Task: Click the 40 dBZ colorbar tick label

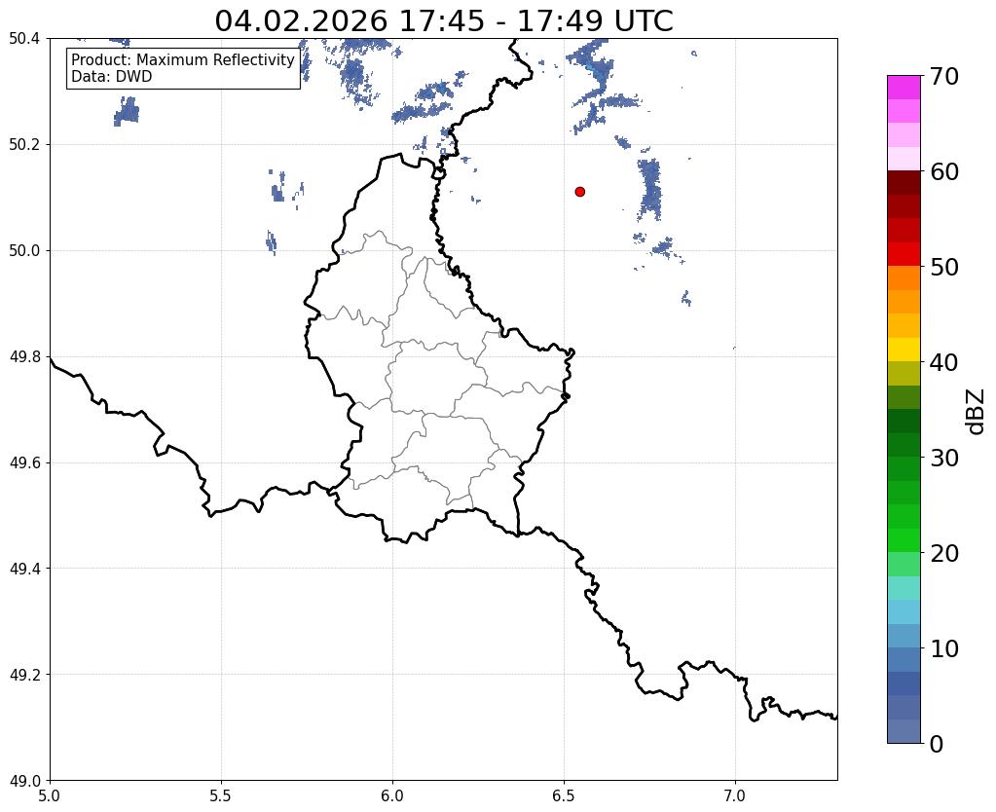Action: click(944, 362)
